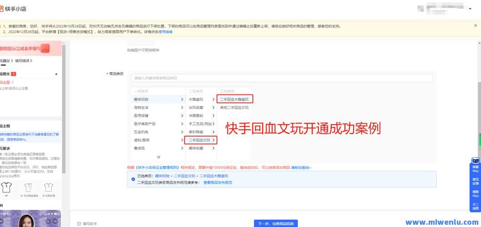481x227 pixels.
Task: Select 木雕盘玩 in second-level categories
Action: pos(196,99)
